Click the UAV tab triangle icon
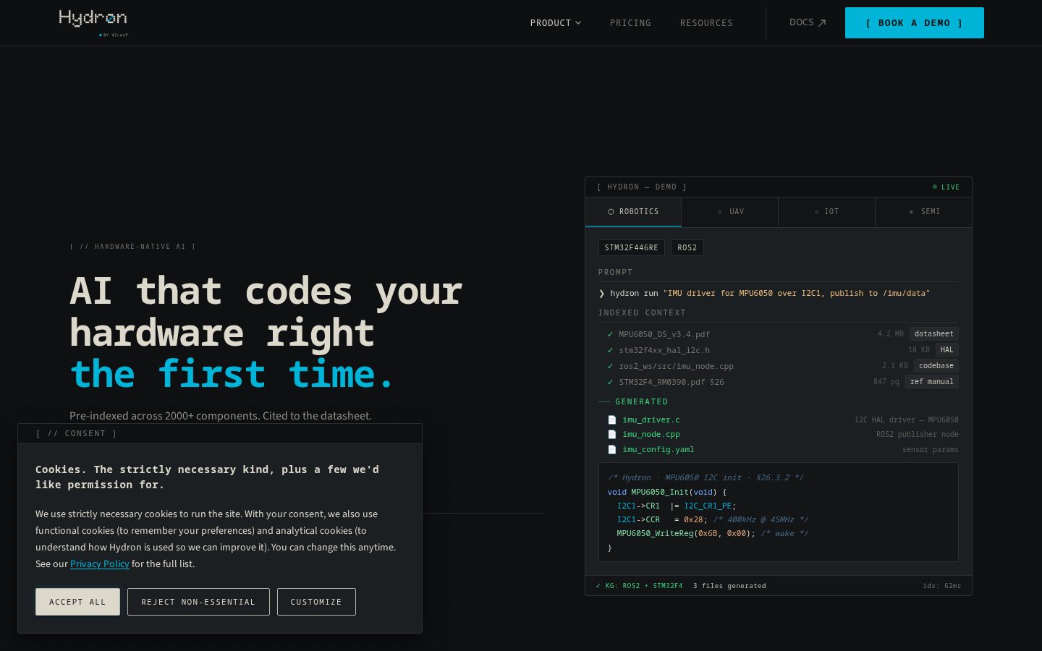Screen dimensions: 1042x651 click(720, 212)
